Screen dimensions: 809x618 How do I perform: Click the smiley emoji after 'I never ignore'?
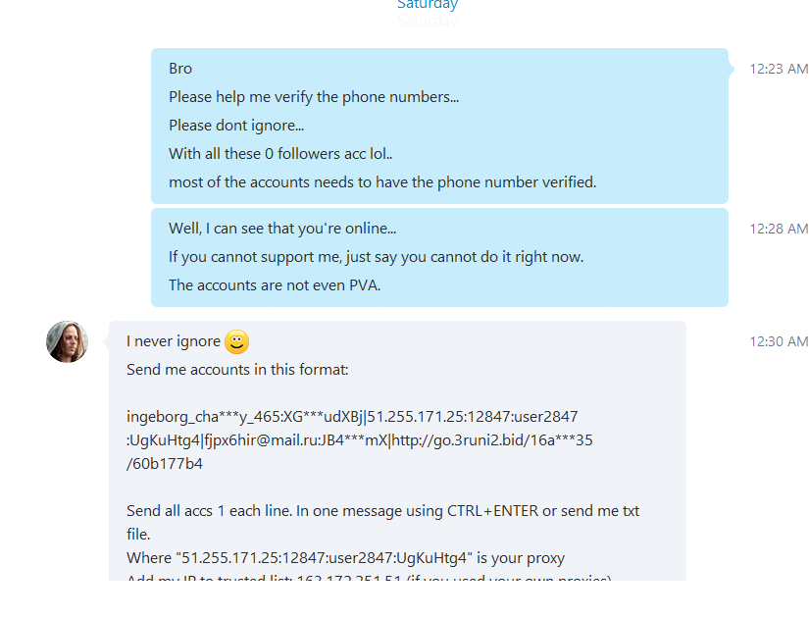coord(237,341)
